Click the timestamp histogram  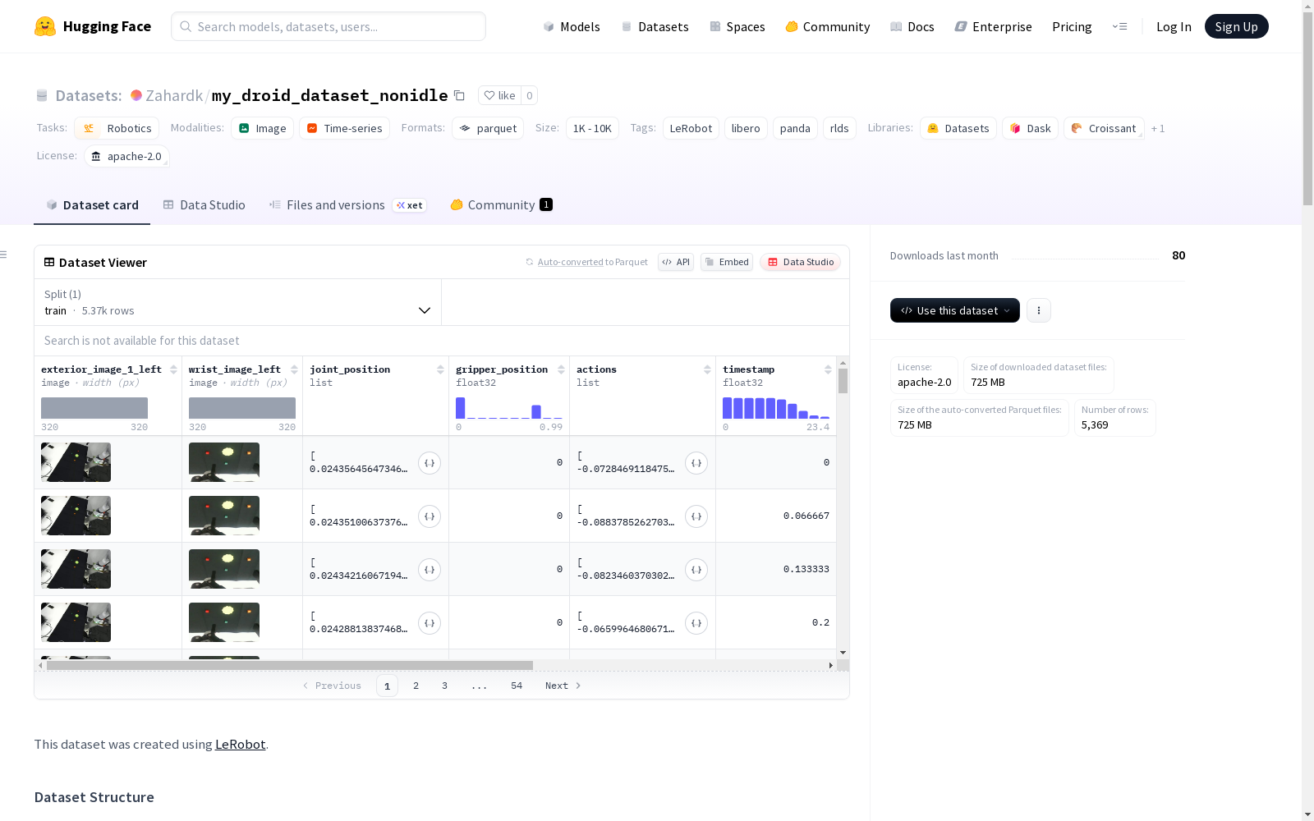776,408
